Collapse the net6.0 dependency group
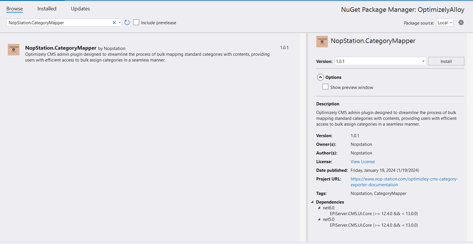 [319, 208]
